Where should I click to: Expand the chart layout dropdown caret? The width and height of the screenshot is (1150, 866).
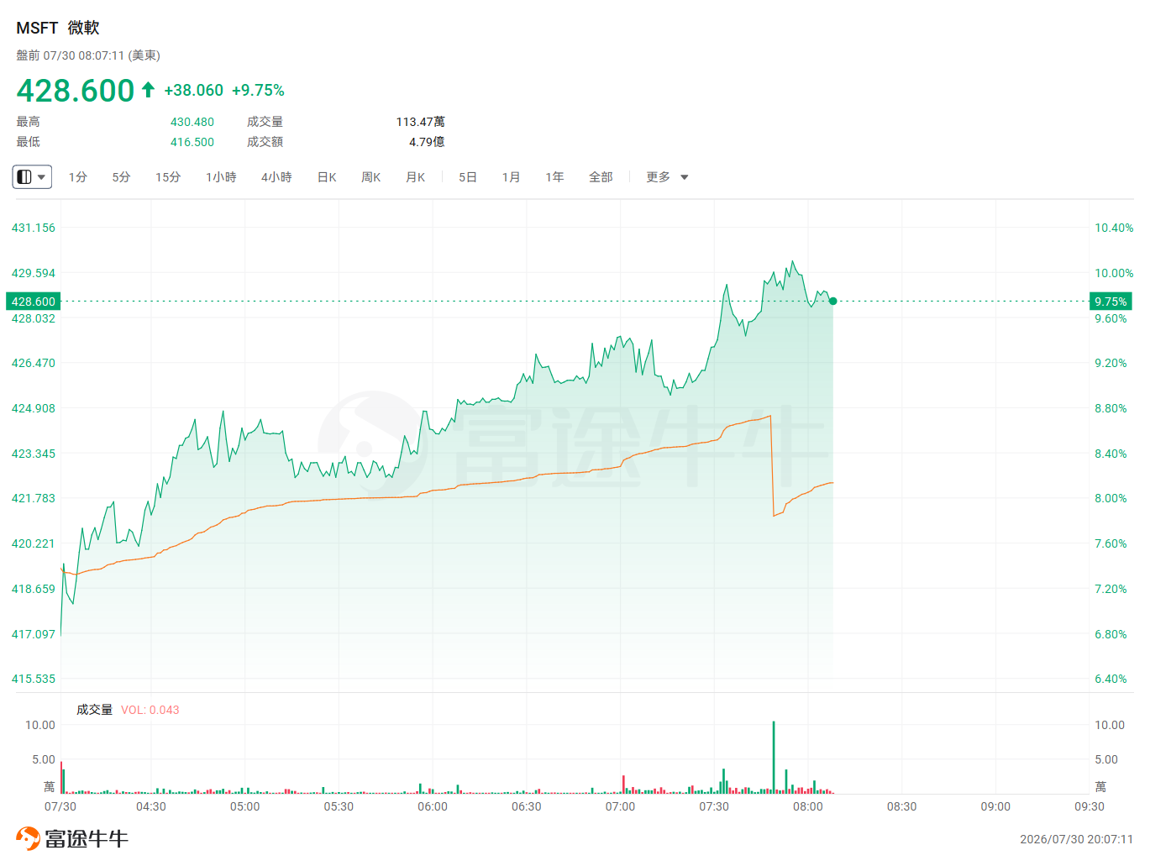(x=41, y=177)
